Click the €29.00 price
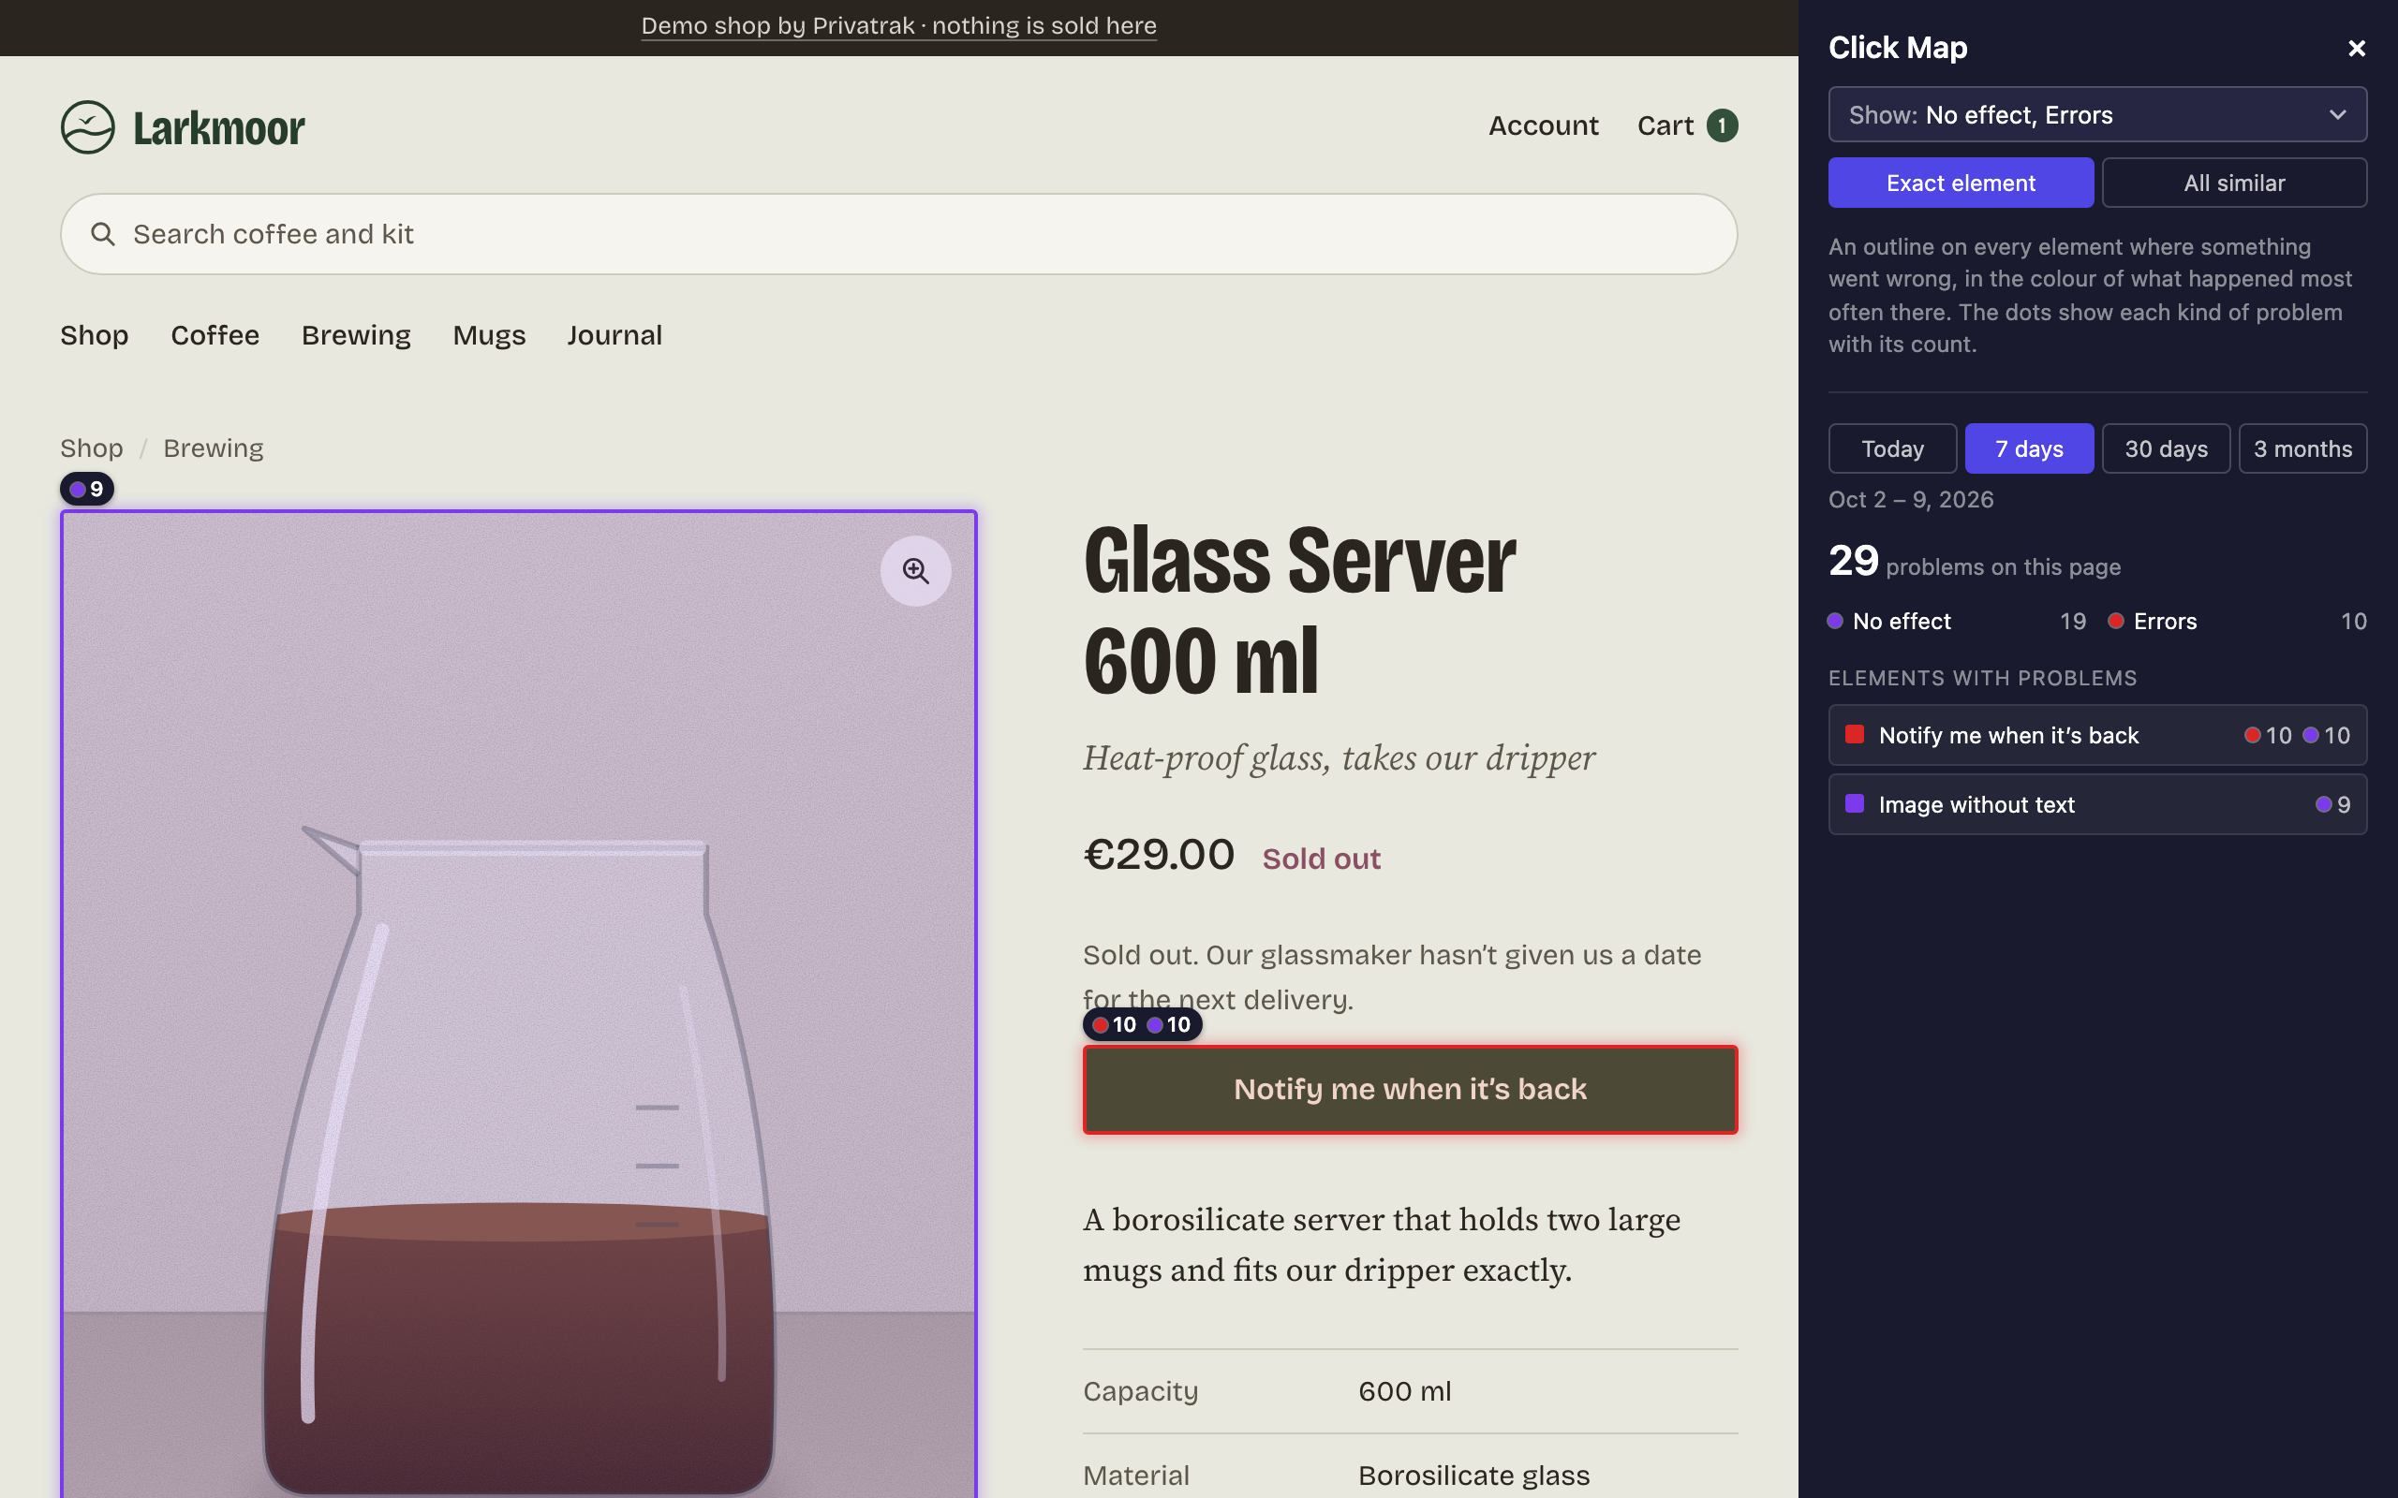The image size is (2398, 1498). 1159,854
